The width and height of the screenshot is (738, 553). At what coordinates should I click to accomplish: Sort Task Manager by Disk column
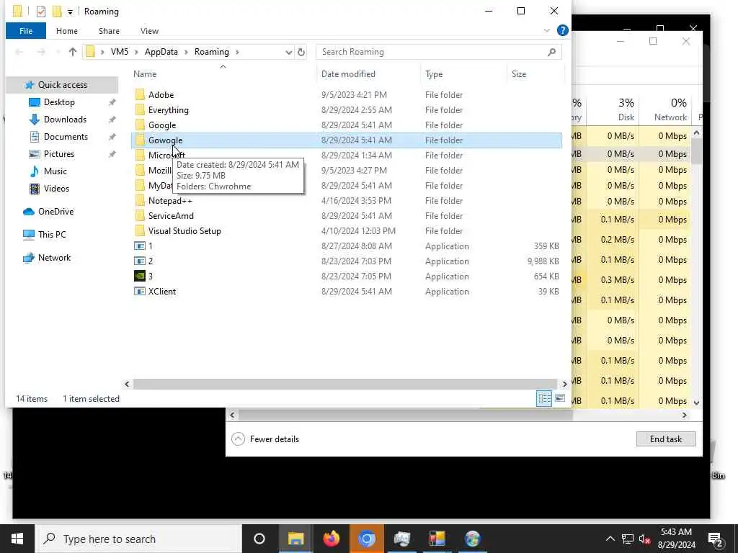click(x=613, y=109)
